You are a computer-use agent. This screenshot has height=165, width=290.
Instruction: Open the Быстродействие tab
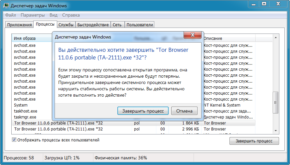[93, 25]
